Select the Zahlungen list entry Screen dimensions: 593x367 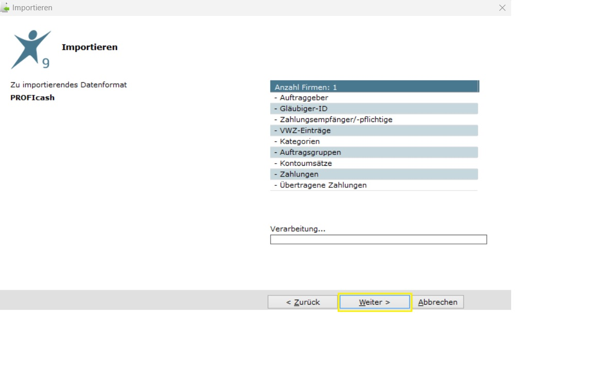coord(374,174)
